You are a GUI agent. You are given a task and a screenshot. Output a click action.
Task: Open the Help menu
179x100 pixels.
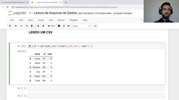tap(85, 20)
